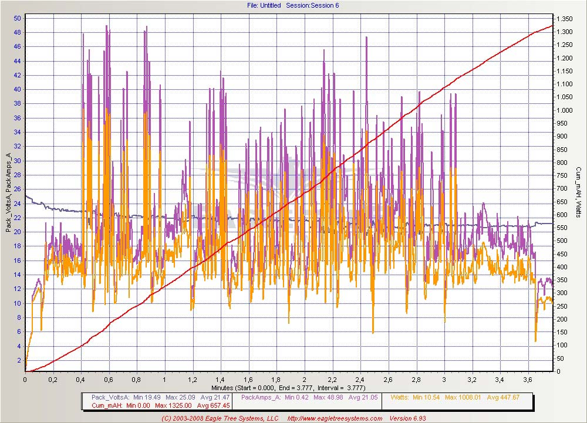Screen dimensions: 587x423
Task: Click the PackAmps_A legend entry
Action: (261, 397)
